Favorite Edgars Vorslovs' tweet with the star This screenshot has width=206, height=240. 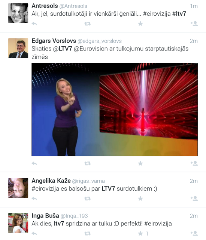140,163
